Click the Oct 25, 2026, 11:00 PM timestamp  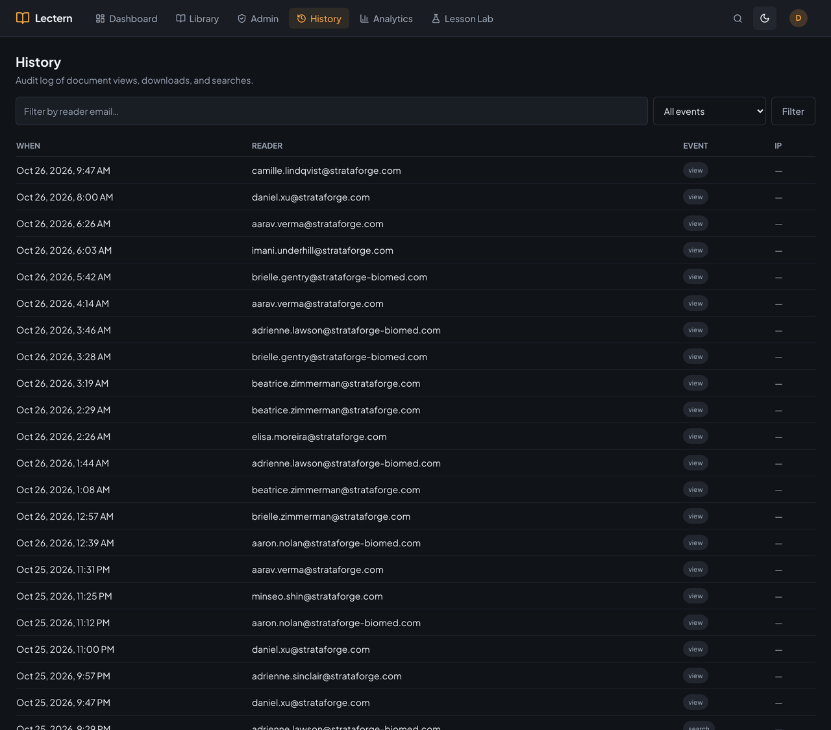tap(65, 650)
